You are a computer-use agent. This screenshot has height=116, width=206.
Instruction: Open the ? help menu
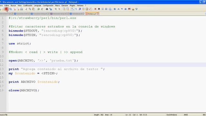click(x=85, y=5)
